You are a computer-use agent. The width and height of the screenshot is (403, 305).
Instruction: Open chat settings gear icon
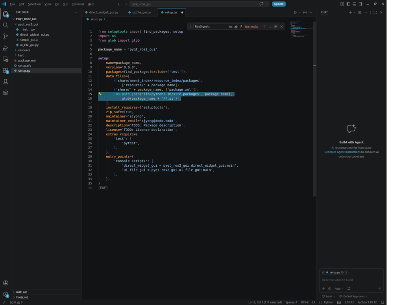(x=360, y=12)
